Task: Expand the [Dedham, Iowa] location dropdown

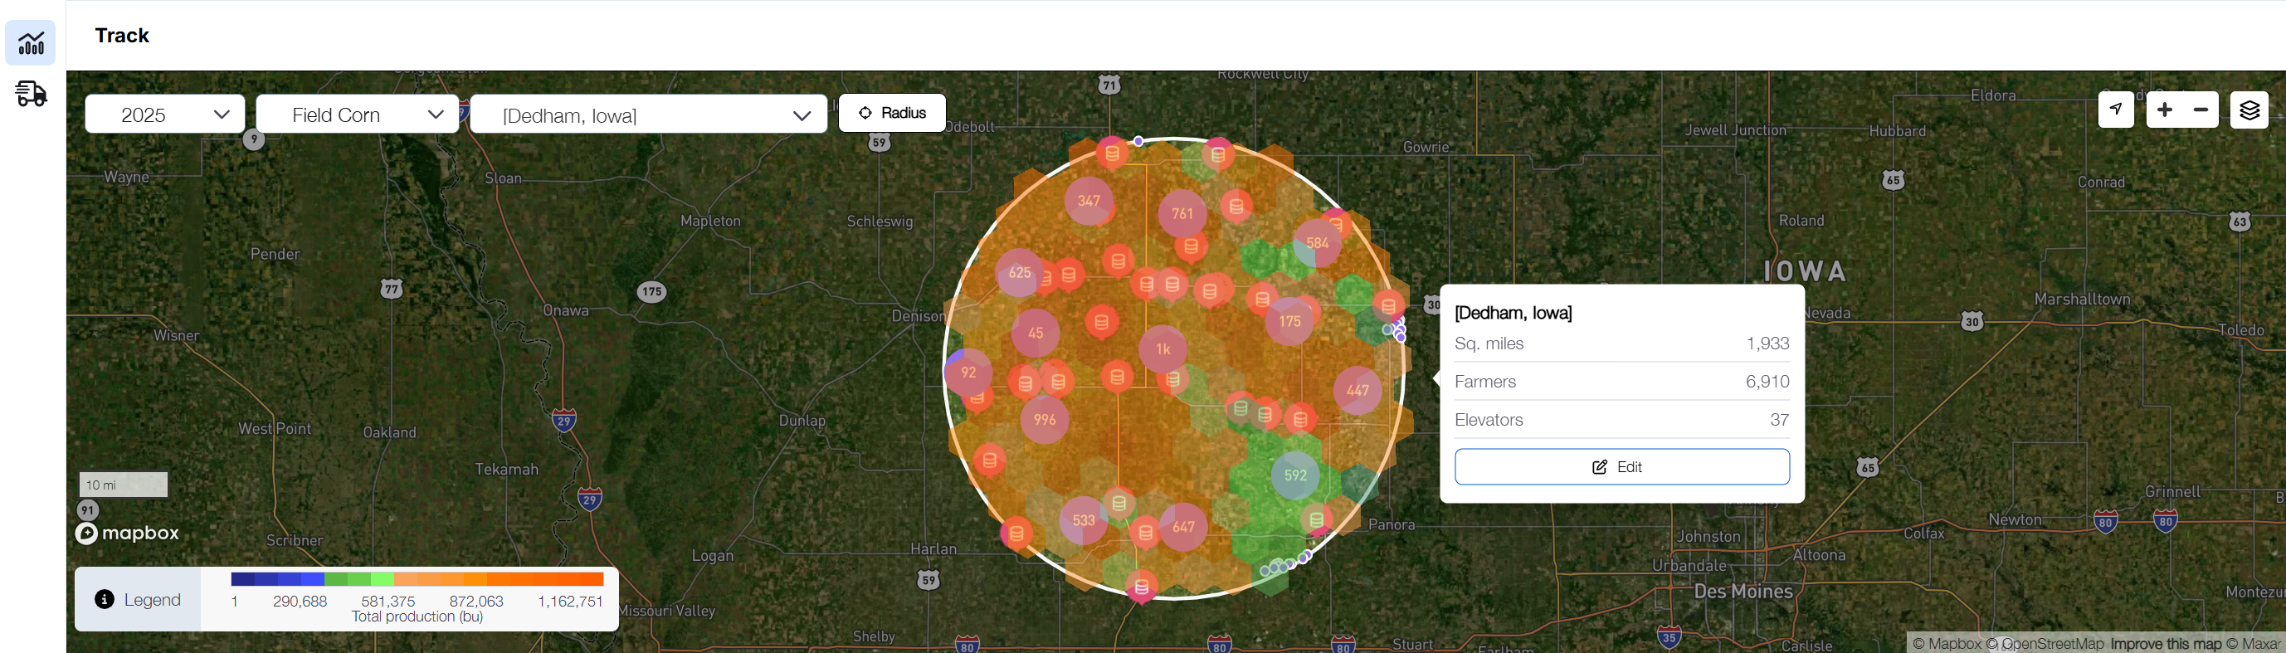Action: 648,115
